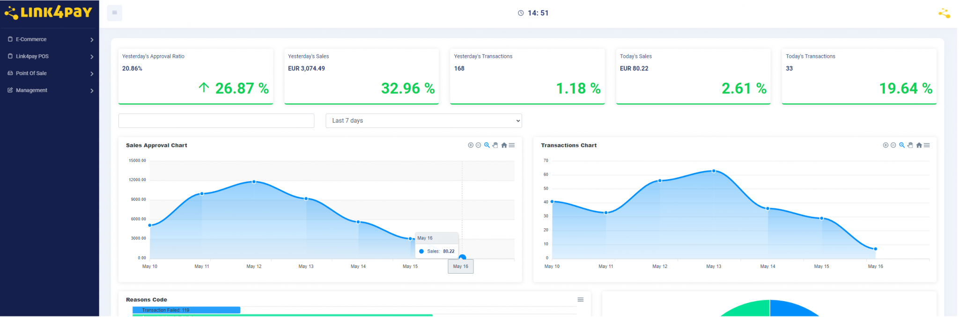Click the empty search field above the charts
Viewport: 959px width, 317px height.
tap(216, 121)
